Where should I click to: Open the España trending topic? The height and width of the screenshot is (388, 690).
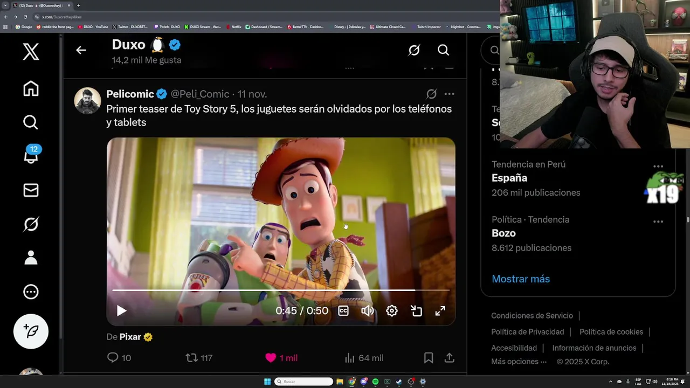coord(509,178)
